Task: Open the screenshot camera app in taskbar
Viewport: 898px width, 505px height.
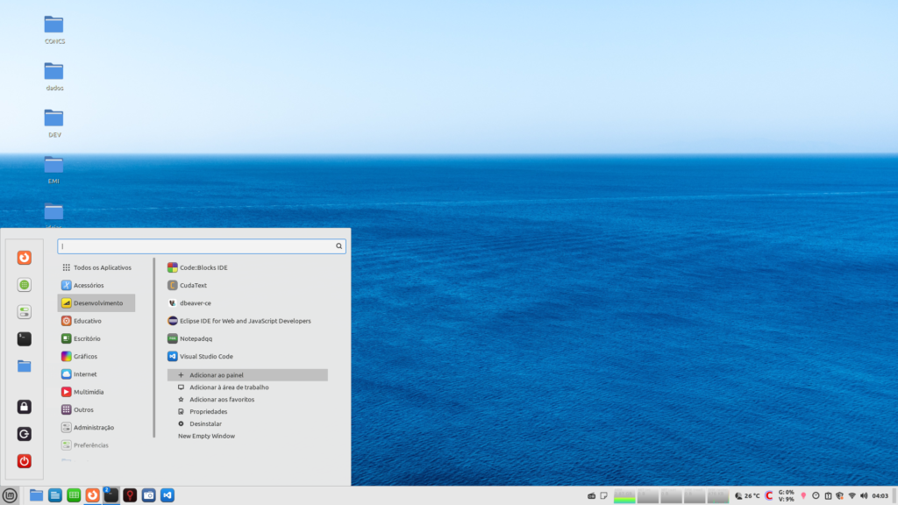Action: (148, 495)
